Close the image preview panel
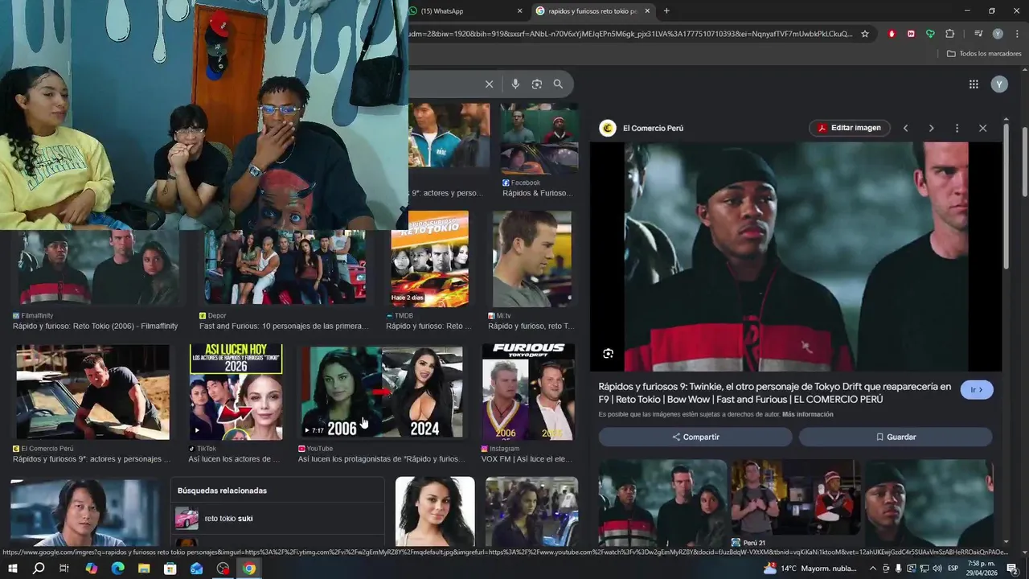Viewport: 1029px width, 579px height. (x=982, y=128)
